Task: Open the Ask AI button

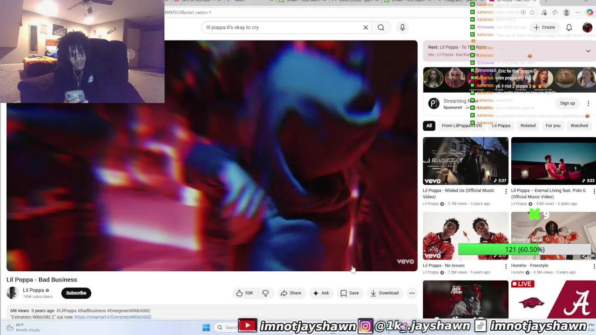Action: (x=321, y=293)
